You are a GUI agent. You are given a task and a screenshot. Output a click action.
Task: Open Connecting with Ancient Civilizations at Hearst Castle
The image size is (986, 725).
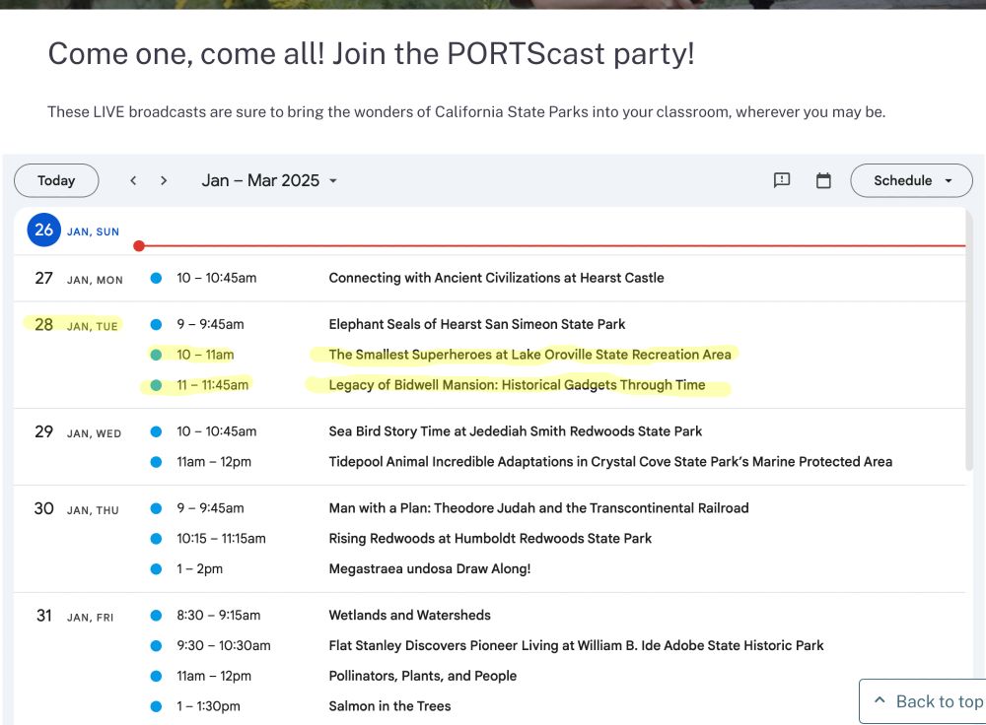click(496, 278)
